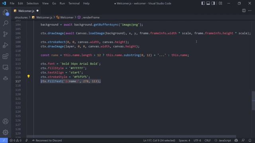Change indentation via Spaces: 4
This screenshot has width=255, height=143.
[184, 140]
